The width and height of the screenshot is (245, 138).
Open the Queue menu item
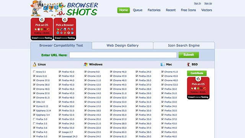click(x=137, y=10)
